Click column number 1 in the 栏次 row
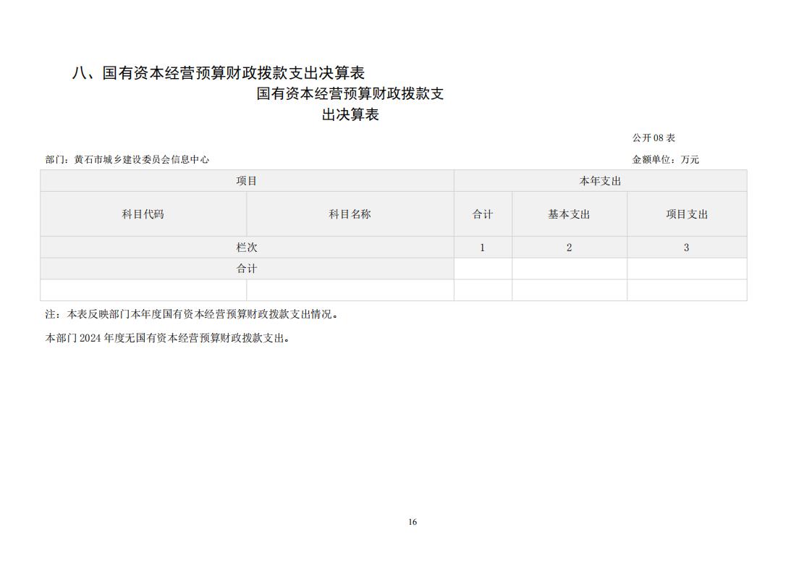 click(483, 248)
